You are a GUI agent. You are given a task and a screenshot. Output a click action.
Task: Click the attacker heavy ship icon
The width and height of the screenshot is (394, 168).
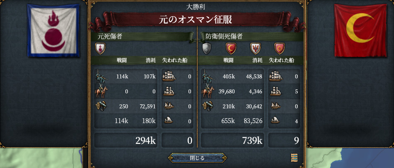pyautogui.click(x=169, y=76)
